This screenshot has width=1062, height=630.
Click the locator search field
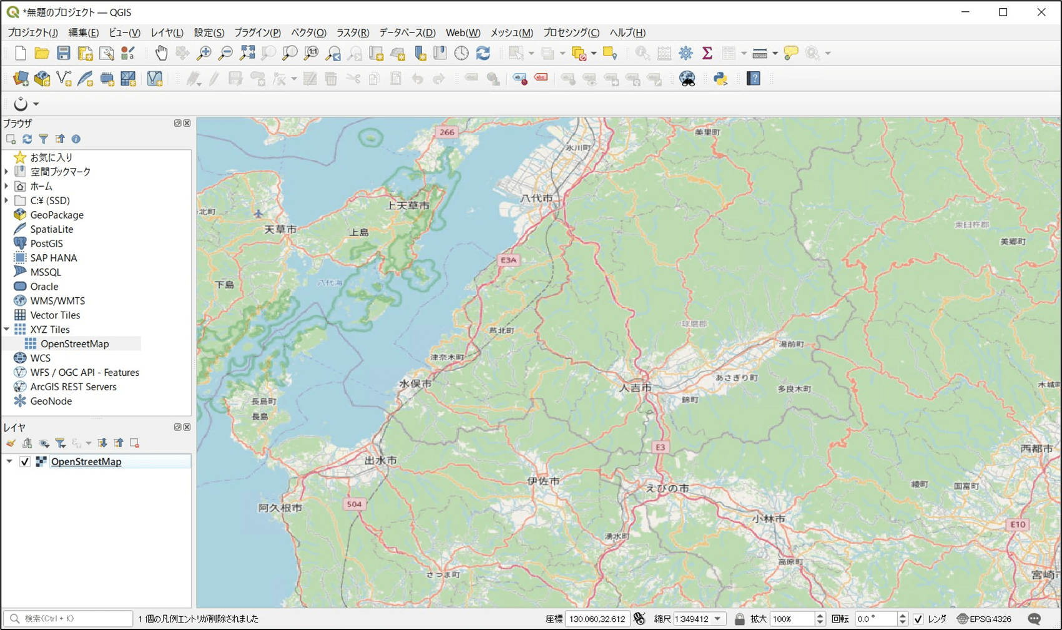69,619
